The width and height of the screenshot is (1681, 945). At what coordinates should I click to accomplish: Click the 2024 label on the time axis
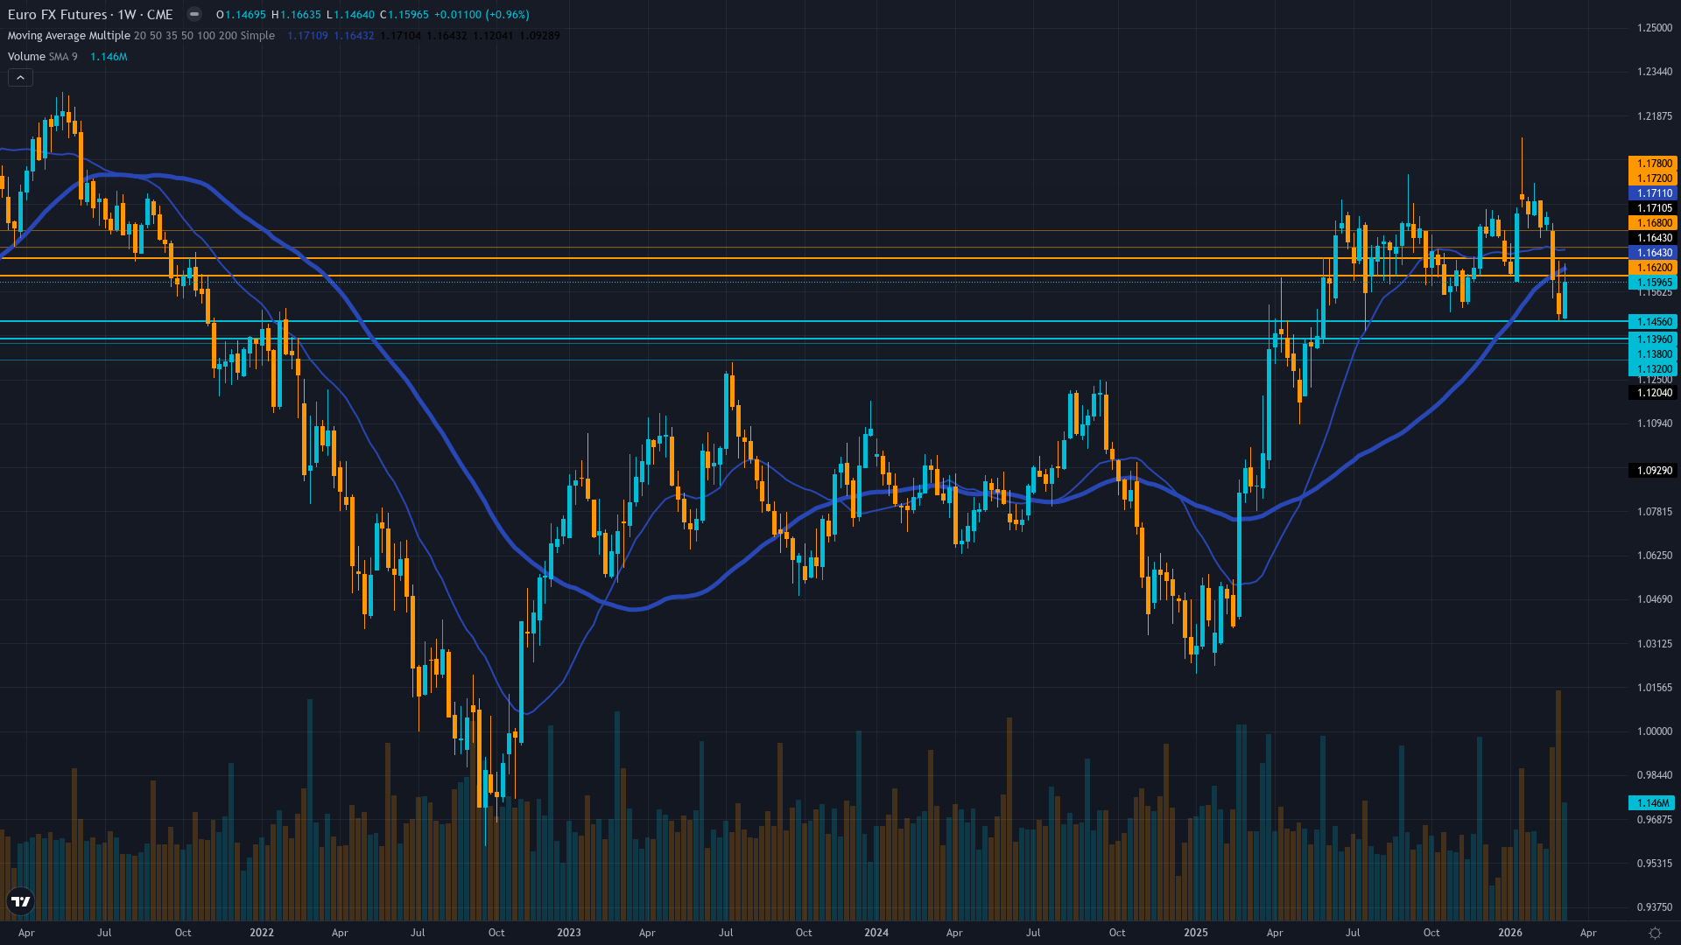click(x=876, y=933)
